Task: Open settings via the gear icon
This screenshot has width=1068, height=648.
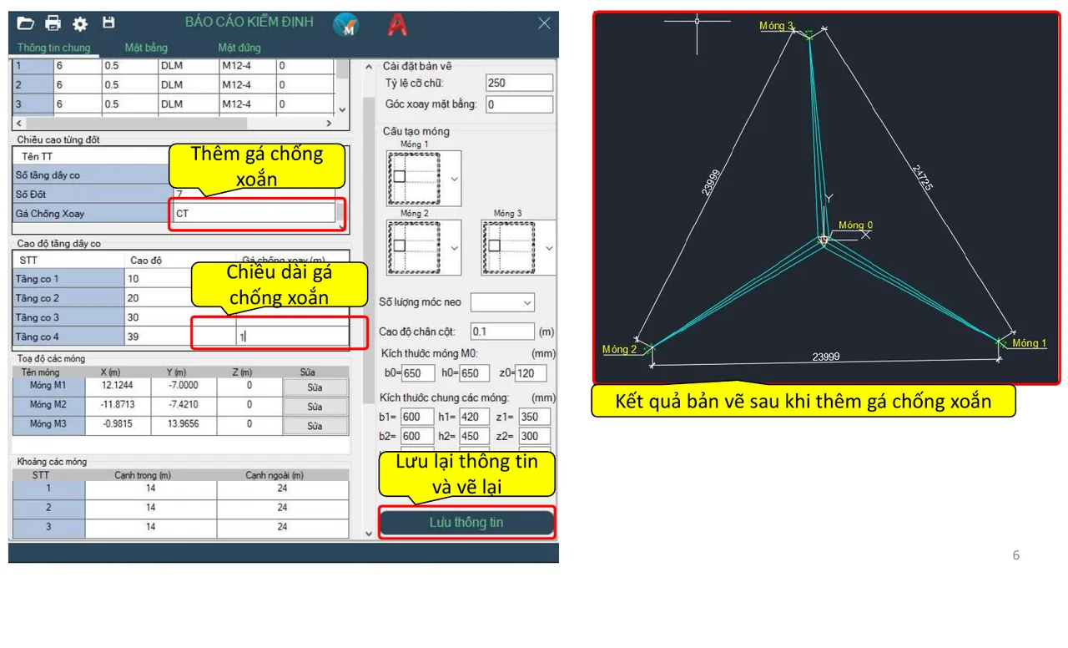Action: click(x=80, y=23)
